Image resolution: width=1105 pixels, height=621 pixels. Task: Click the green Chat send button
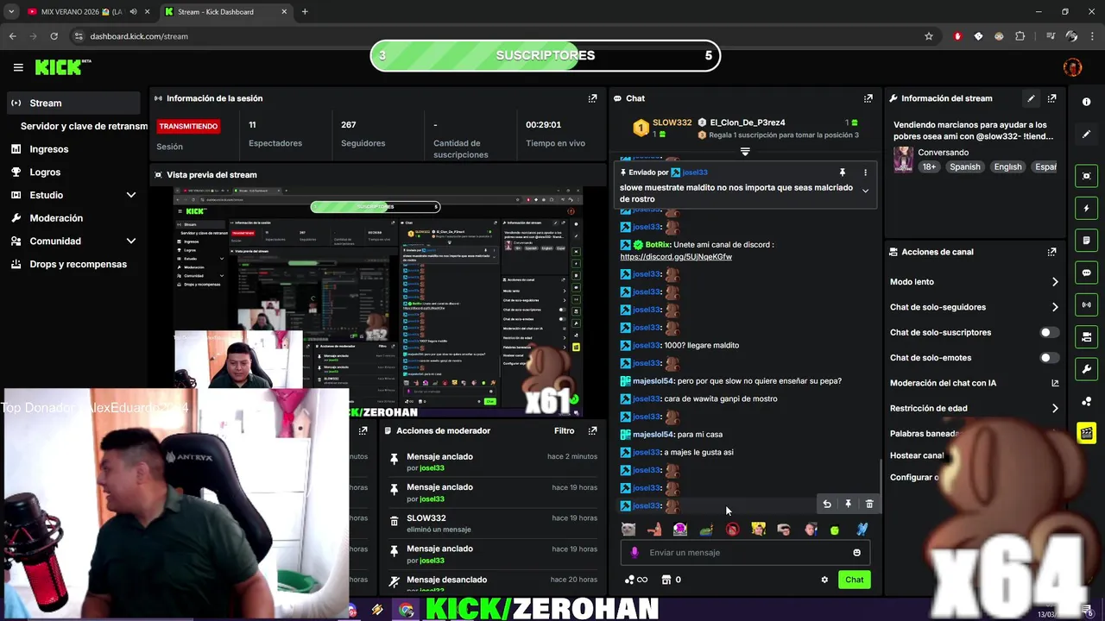(x=854, y=580)
